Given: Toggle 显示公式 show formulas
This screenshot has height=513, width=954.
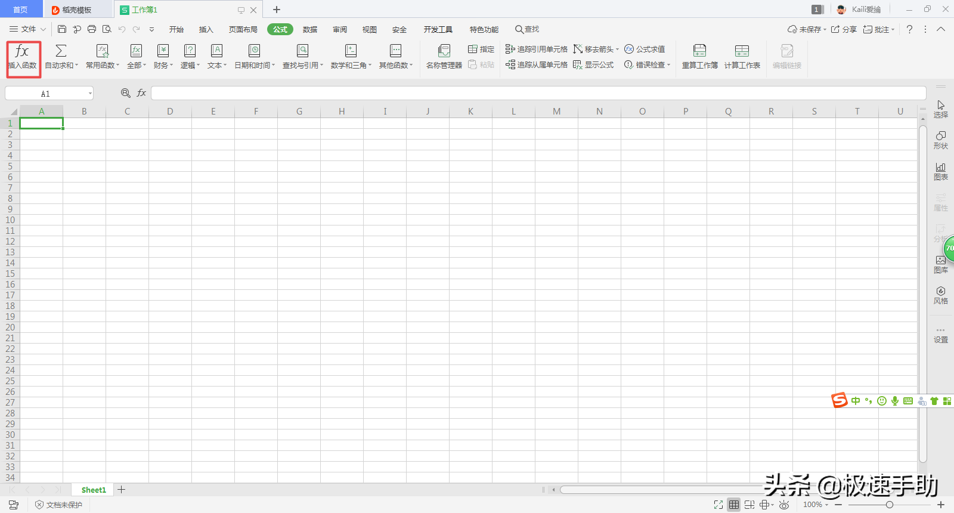Looking at the screenshot, I should click(x=593, y=64).
